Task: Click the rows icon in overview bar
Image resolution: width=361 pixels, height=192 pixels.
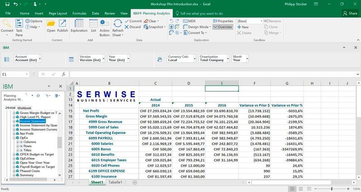Action: (7, 59)
